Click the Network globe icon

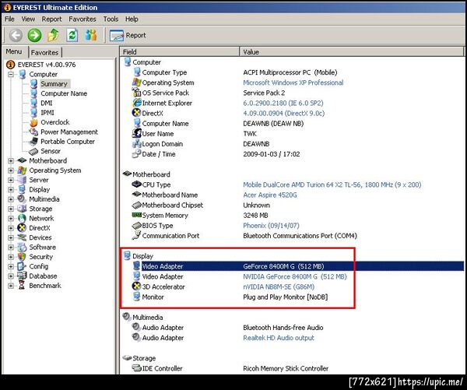[22, 219]
